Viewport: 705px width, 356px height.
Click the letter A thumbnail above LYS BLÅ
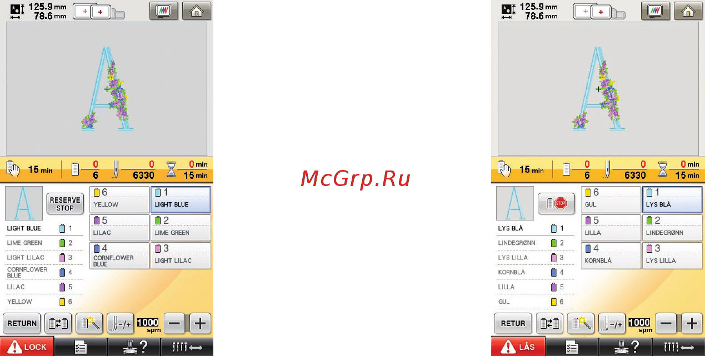[514, 203]
